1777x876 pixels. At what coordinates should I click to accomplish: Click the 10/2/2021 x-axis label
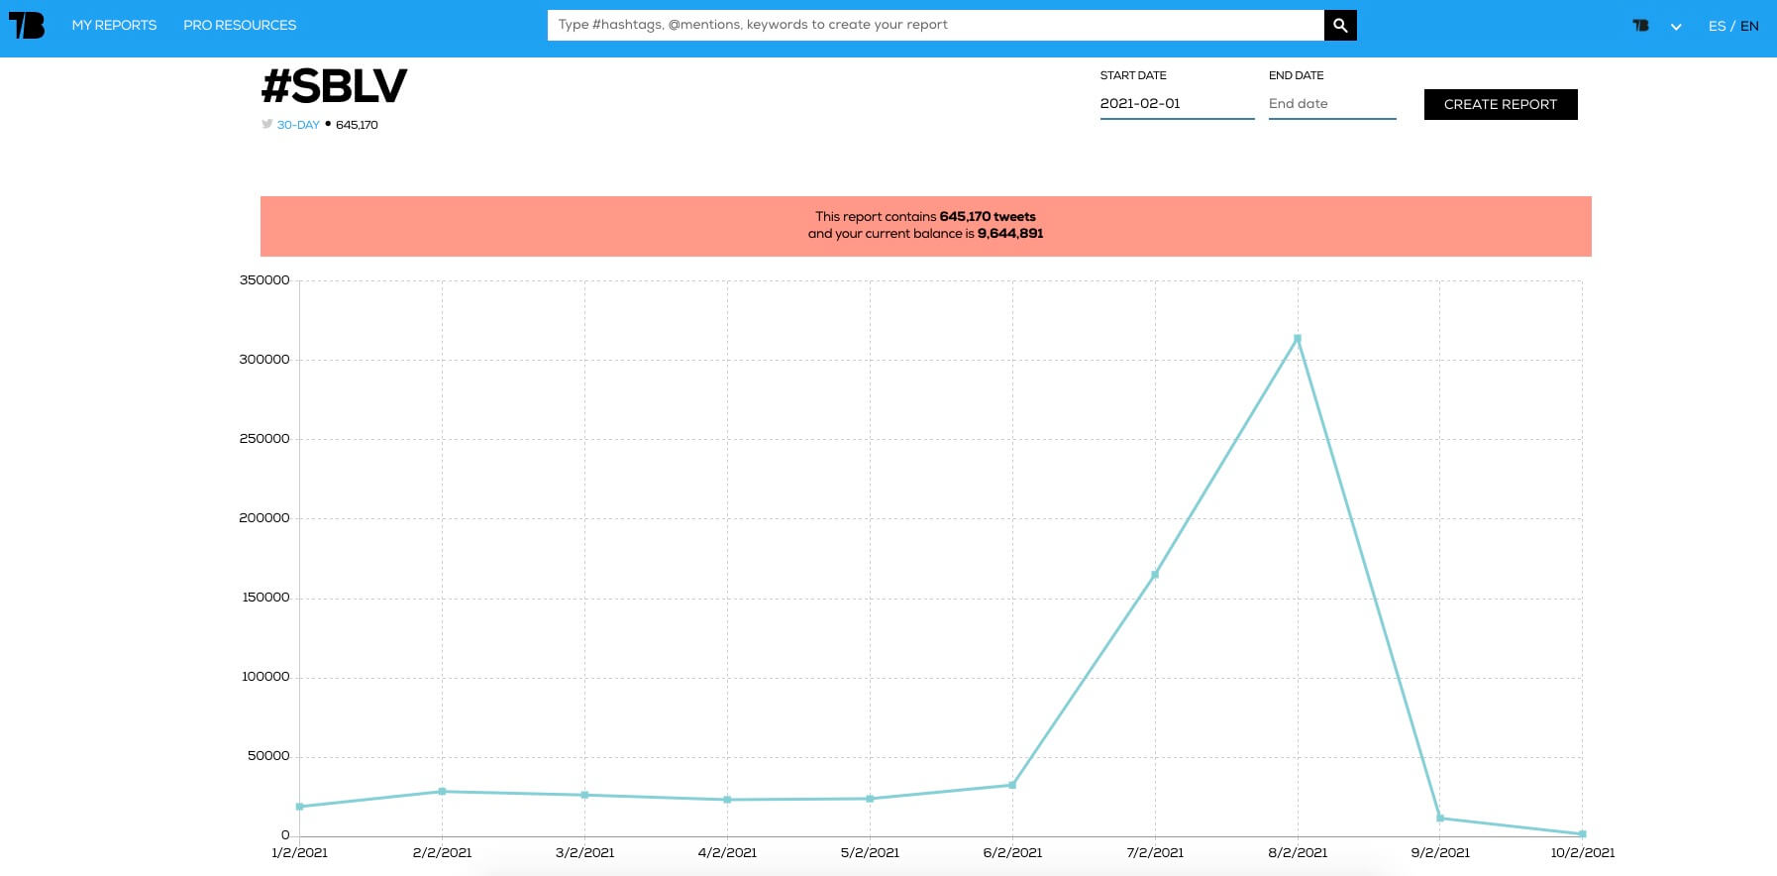point(1583,852)
